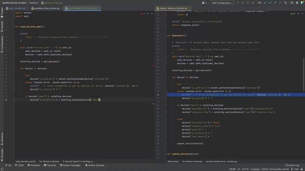305x171 pixels.
Task: Click Add Configuration button
Action: tap(222, 3)
